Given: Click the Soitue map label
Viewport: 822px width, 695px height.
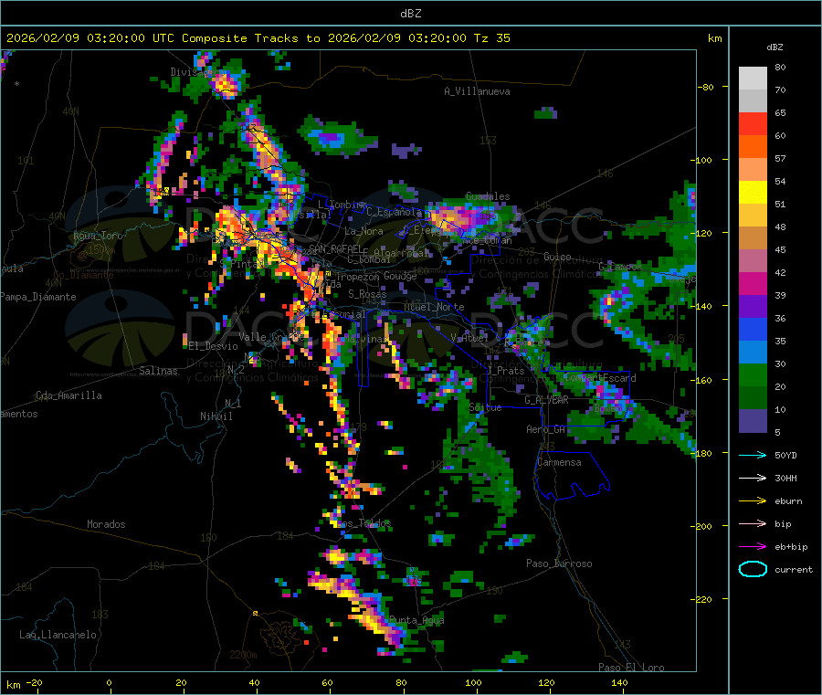Looking at the screenshot, I should tap(486, 407).
